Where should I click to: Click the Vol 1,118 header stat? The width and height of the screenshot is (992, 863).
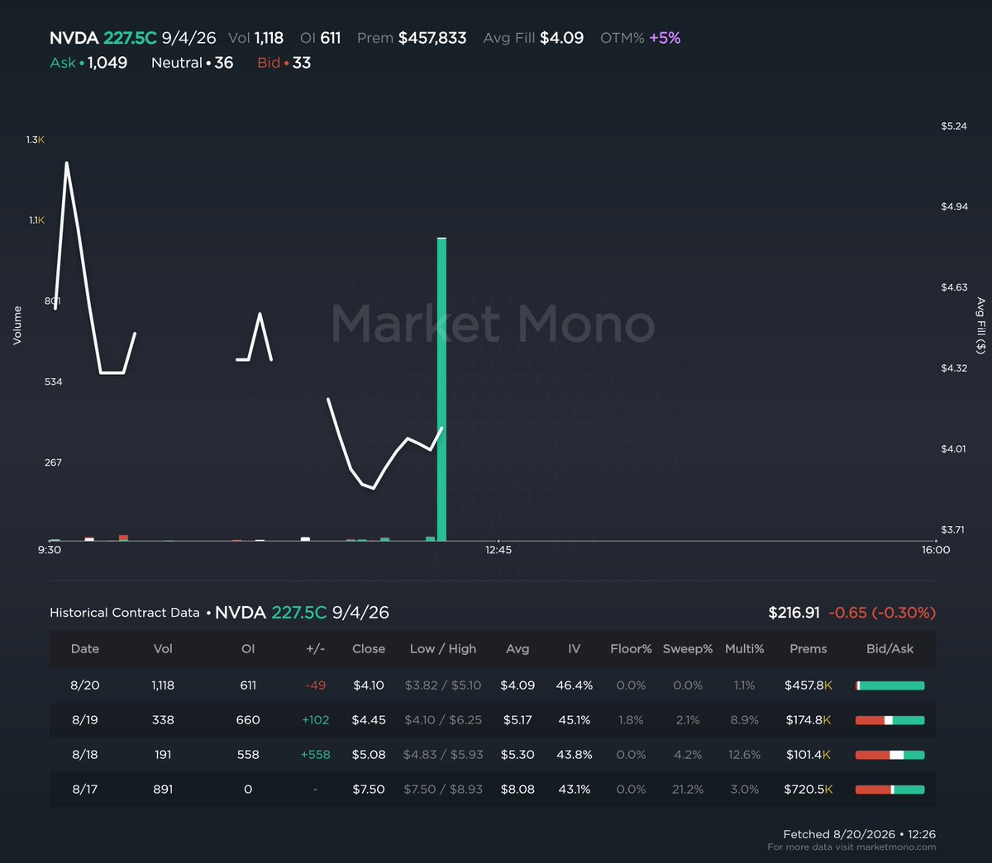[x=255, y=38]
